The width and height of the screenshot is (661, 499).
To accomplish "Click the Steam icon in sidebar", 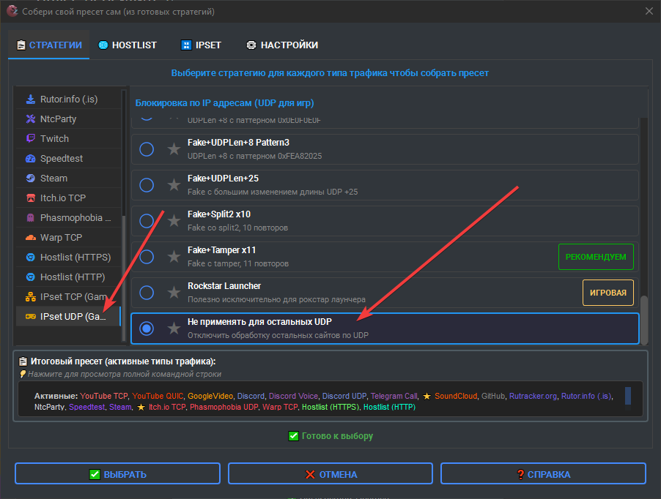I will [x=30, y=179].
